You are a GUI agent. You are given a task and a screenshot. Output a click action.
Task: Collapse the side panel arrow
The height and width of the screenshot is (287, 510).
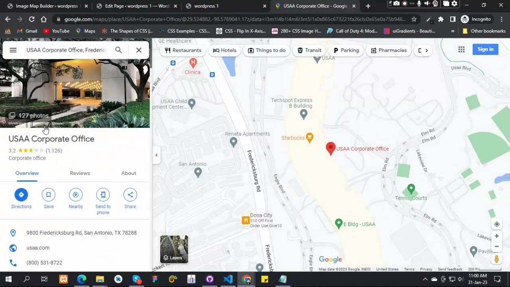pos(156,155)
